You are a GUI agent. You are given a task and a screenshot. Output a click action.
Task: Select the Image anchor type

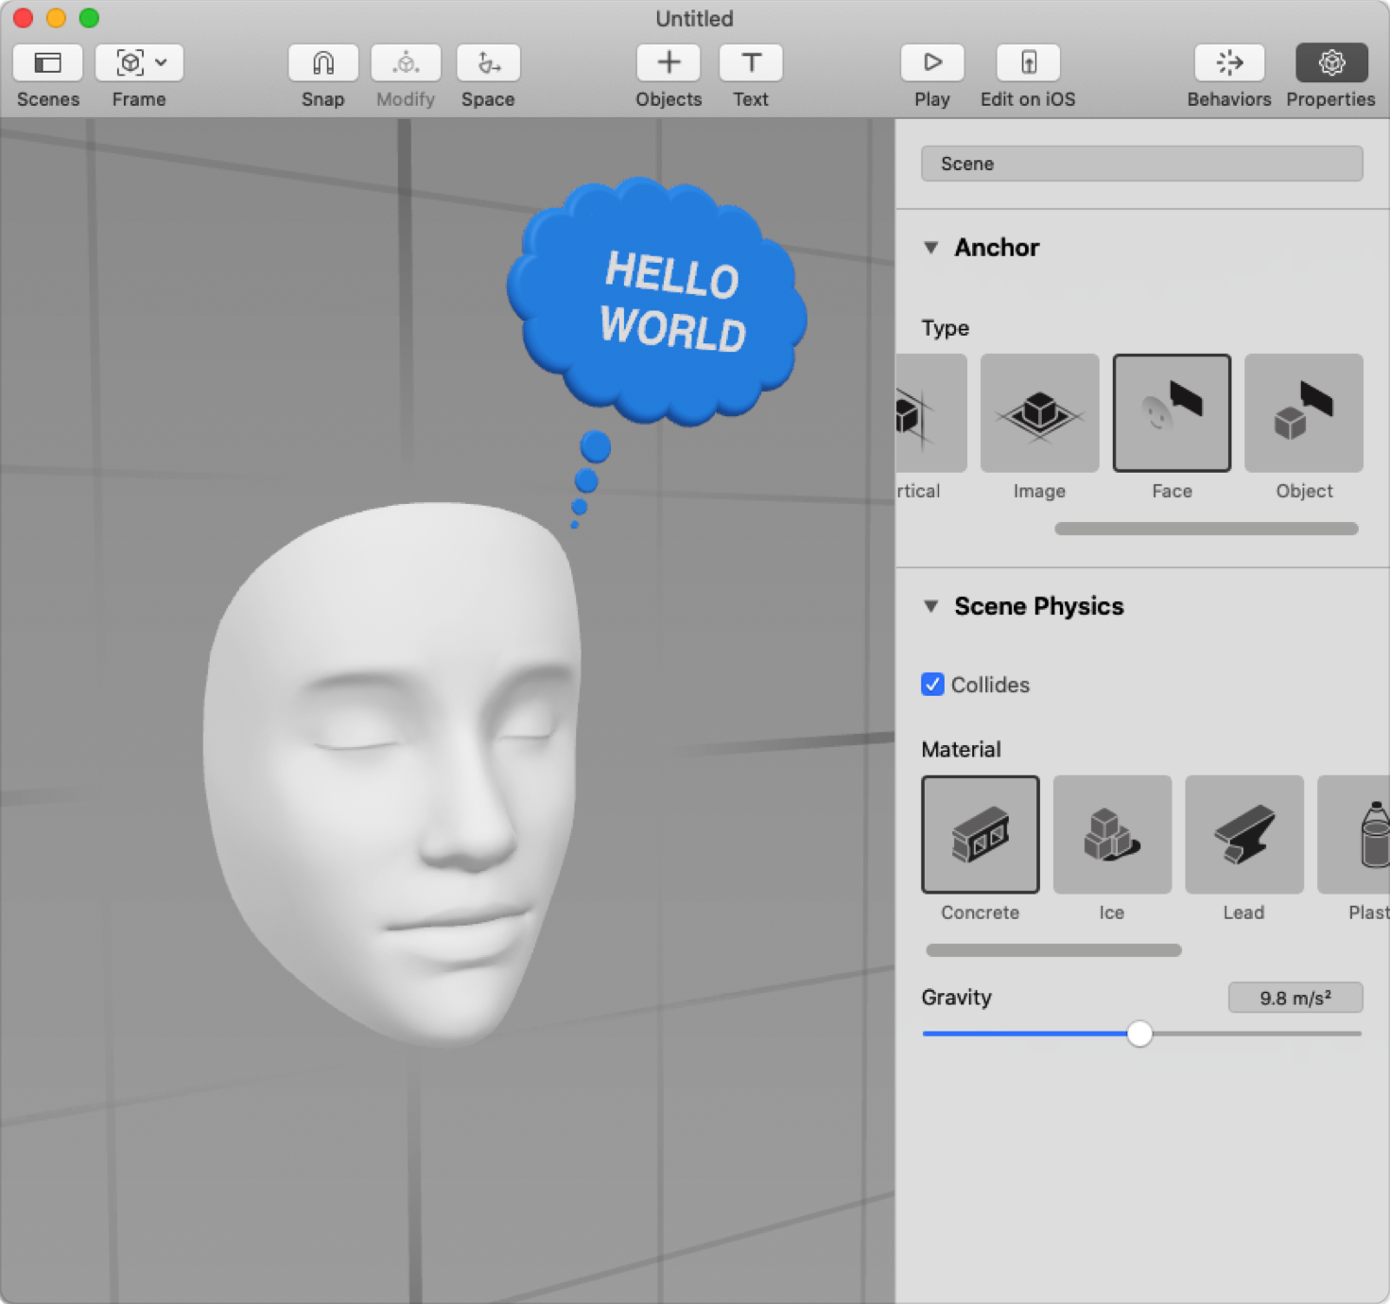click(1039, 412)
